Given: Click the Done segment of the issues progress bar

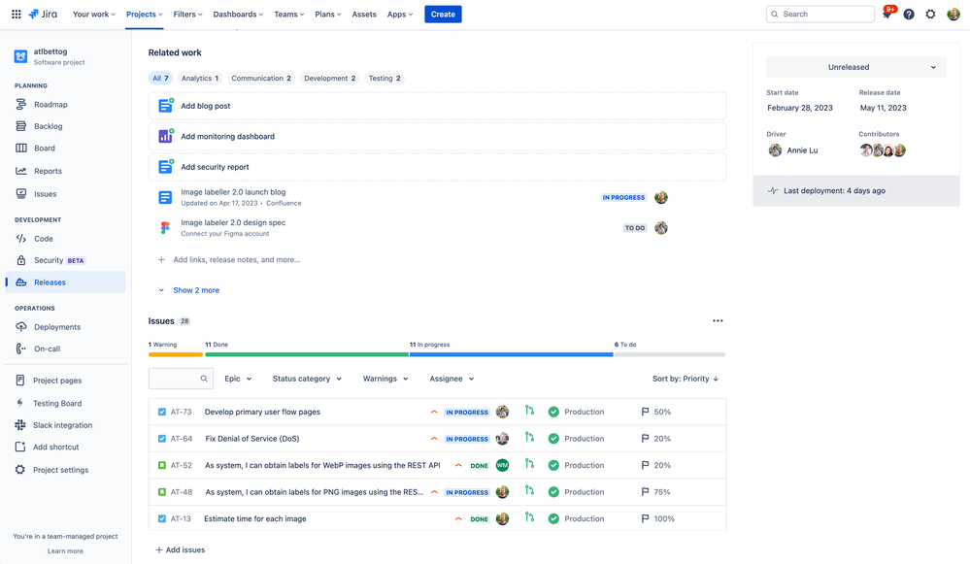Looking at the screenshot, I should (306, 355).
